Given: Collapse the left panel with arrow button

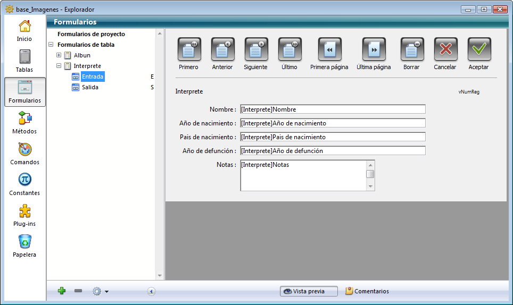Looking at the screenshot, I should (x=151, y=291).
